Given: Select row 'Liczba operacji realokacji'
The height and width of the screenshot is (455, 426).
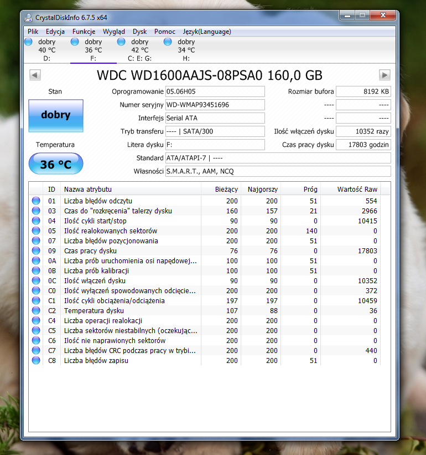Looking at the screenshot, I should [205, 321].
